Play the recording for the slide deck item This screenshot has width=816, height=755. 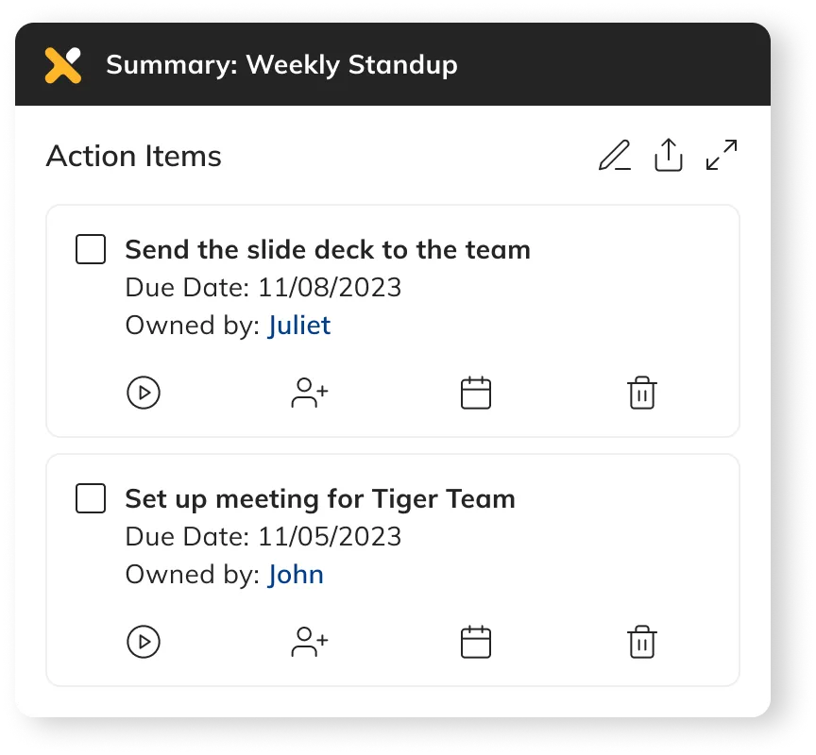click(x=144, y=393)
